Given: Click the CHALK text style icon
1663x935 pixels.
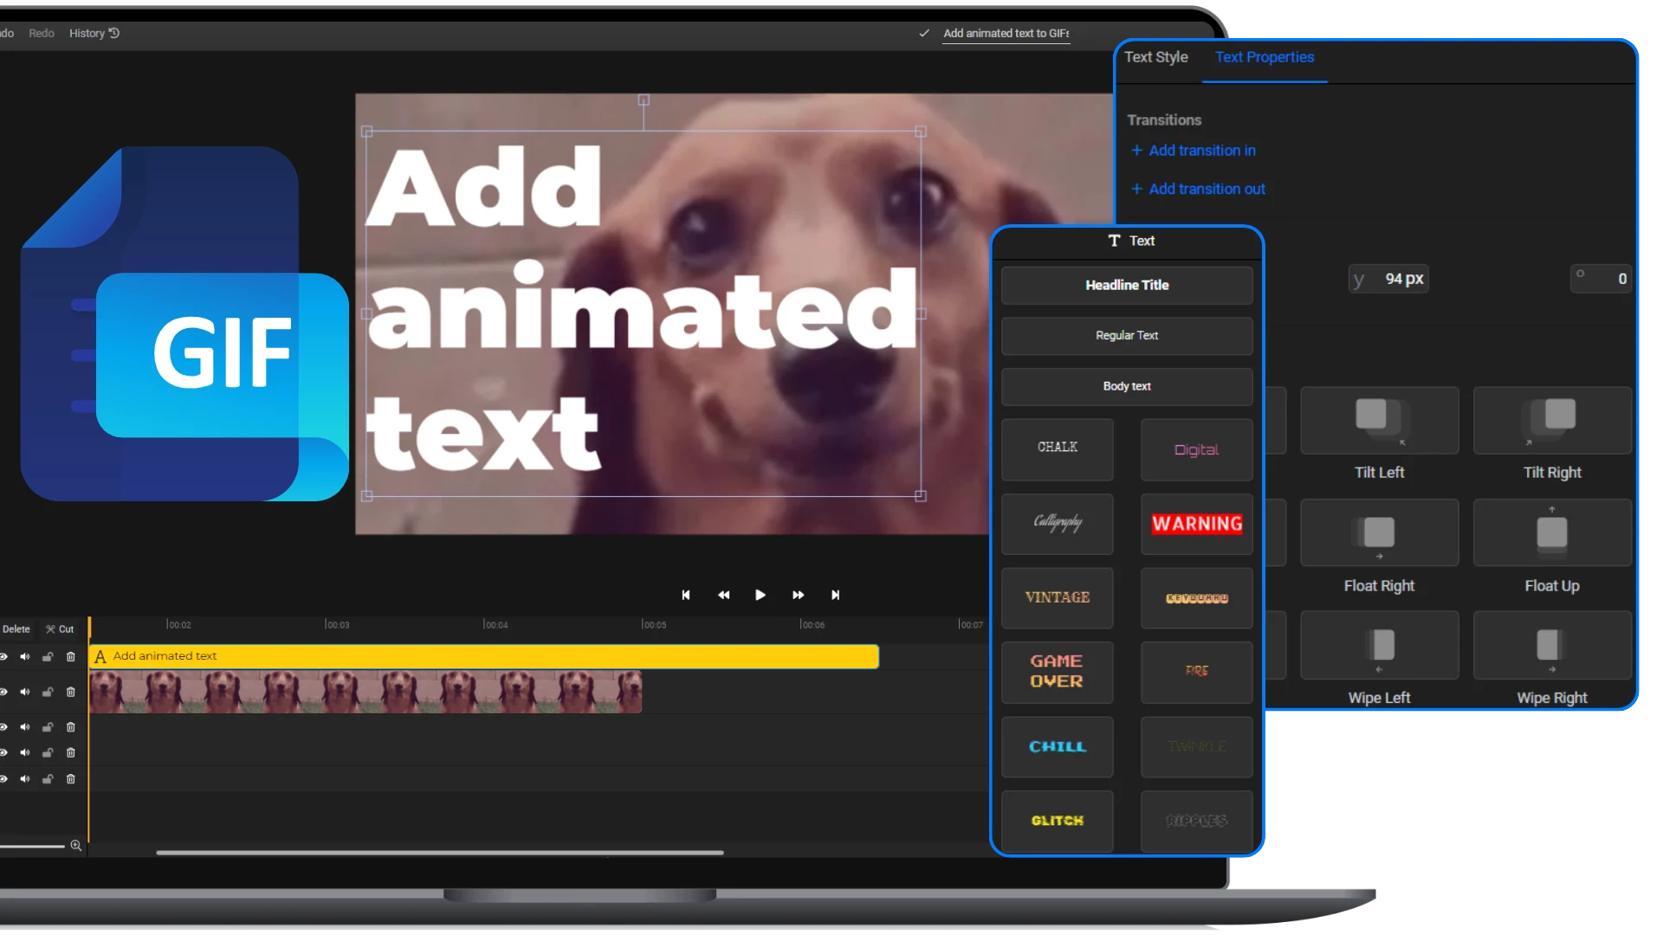Looking at the screenshot, I should [1057, 447].
